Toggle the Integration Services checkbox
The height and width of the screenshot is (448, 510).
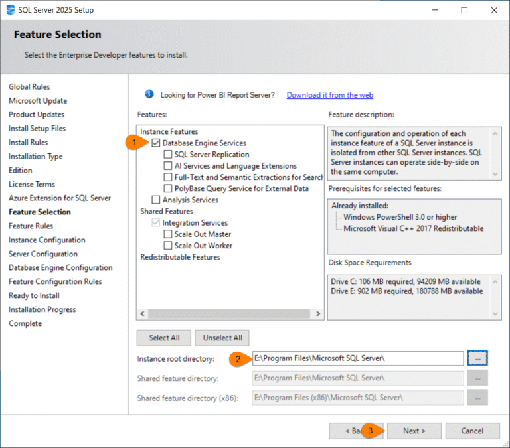pos(156,222)
